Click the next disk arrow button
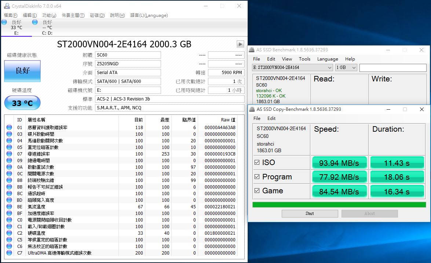 (240, 44)
